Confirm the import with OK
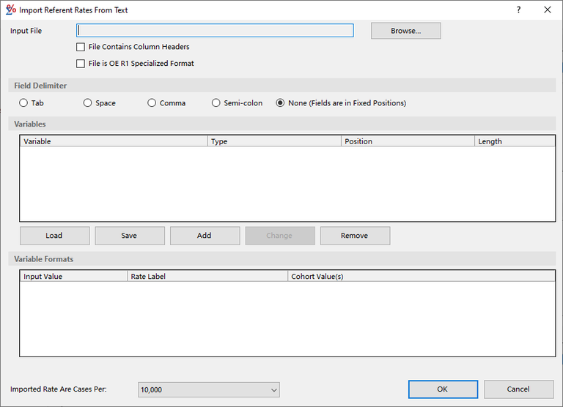The image size is (563, 407). coord(443,389)
